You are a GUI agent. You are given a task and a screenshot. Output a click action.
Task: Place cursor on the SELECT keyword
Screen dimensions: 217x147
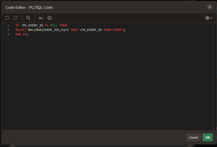click(21, 30)
